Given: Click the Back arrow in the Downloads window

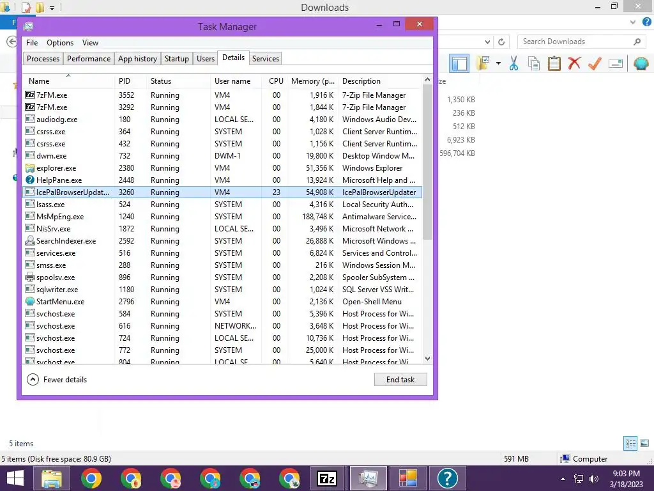Looking at the screenshot, I should coord(11,42).
